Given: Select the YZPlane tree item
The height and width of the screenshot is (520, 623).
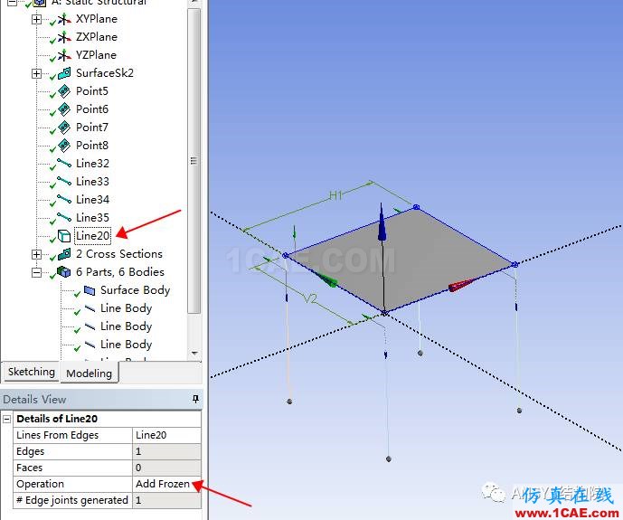Looking at the screenshot, I should point(96,55).
